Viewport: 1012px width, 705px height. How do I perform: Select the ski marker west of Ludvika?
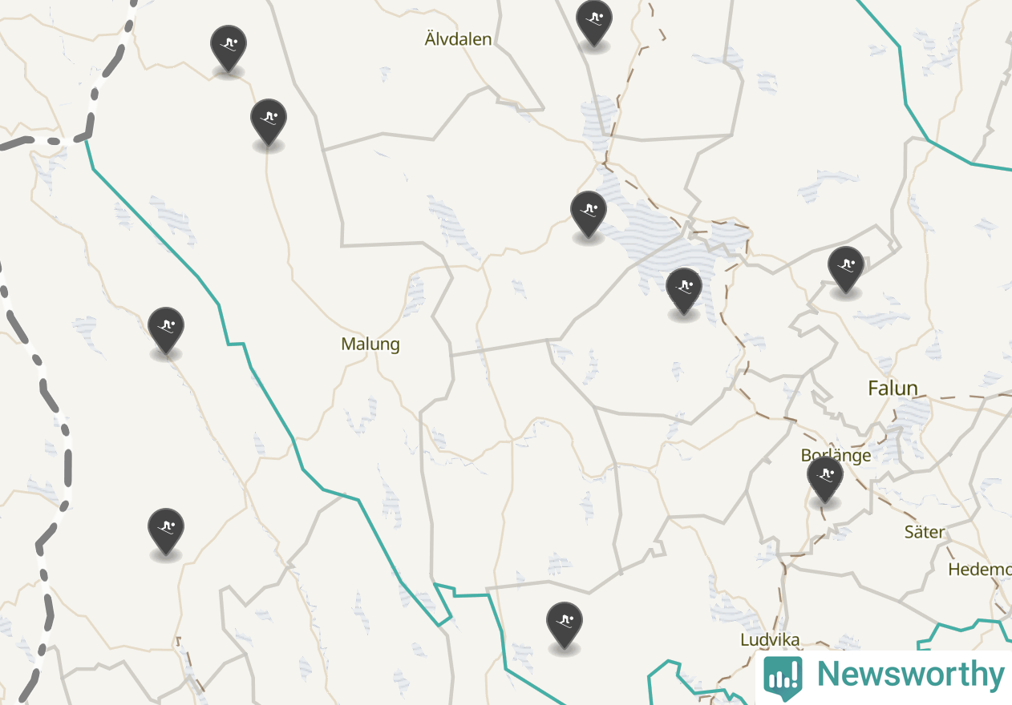[565, 622]
